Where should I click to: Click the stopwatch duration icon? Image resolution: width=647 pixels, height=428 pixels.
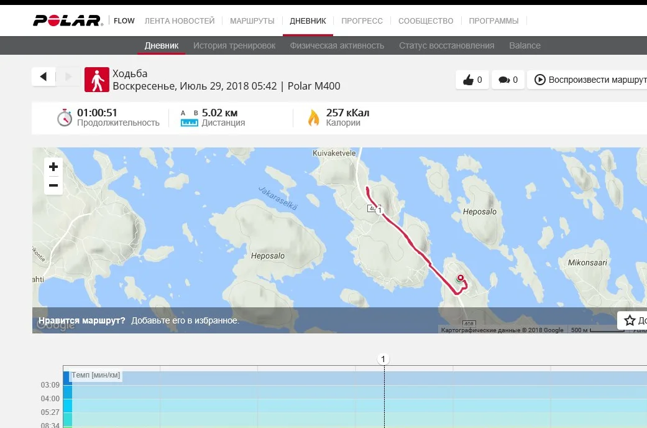point(65,118)
